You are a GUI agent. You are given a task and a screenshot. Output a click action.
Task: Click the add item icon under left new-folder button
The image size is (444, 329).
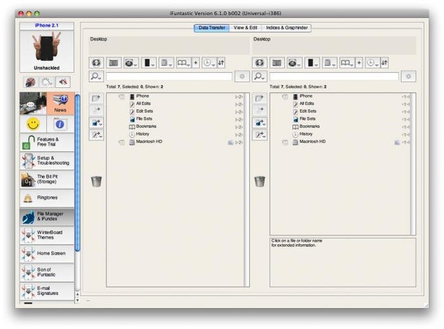coord(96,109)
